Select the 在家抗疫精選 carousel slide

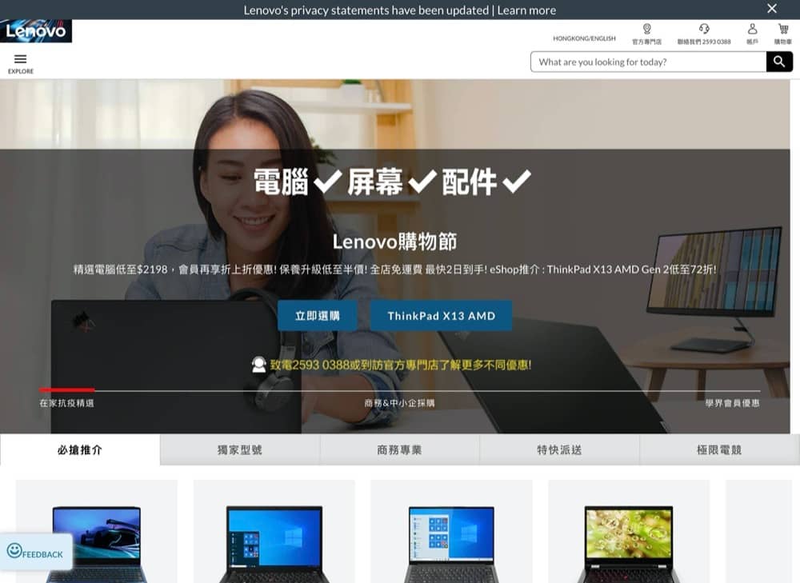(x=67, y=403)
